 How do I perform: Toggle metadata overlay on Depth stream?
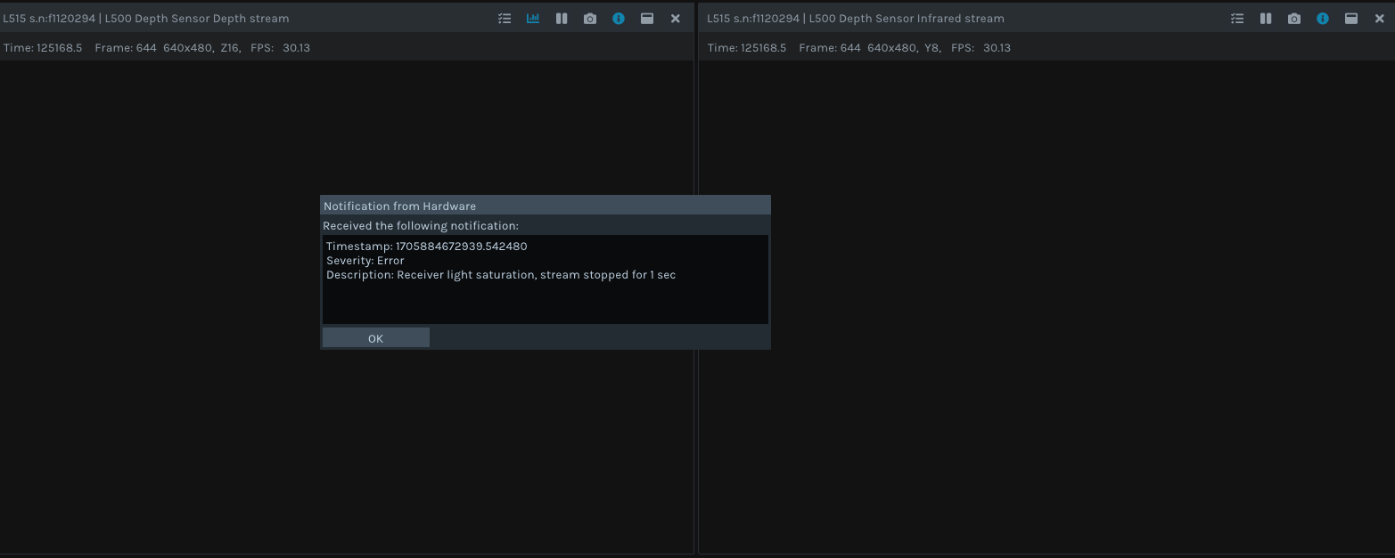(x=505, y=19)
